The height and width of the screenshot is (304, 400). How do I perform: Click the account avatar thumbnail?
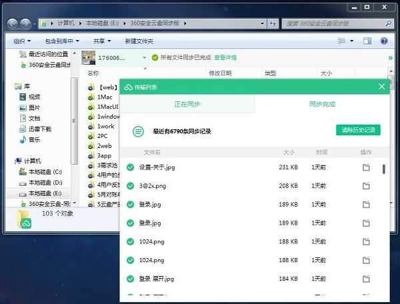(88, 57)
